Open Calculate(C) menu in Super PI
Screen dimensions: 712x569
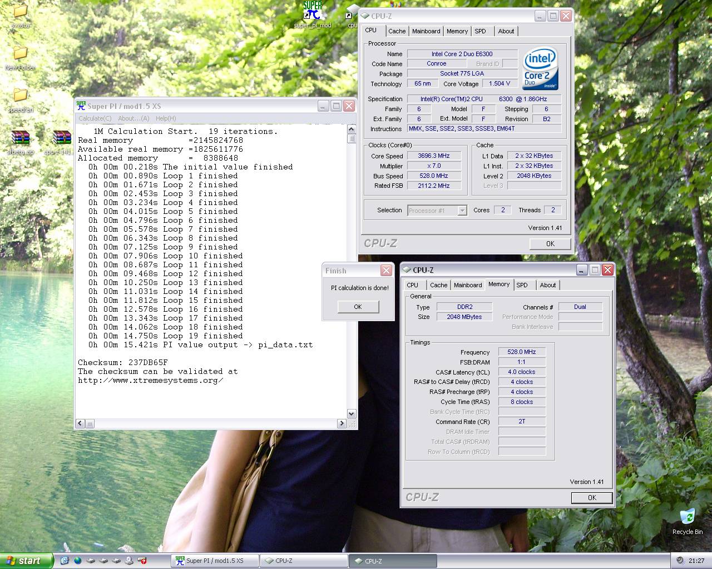pyautogui.click(x=95, y=118)
